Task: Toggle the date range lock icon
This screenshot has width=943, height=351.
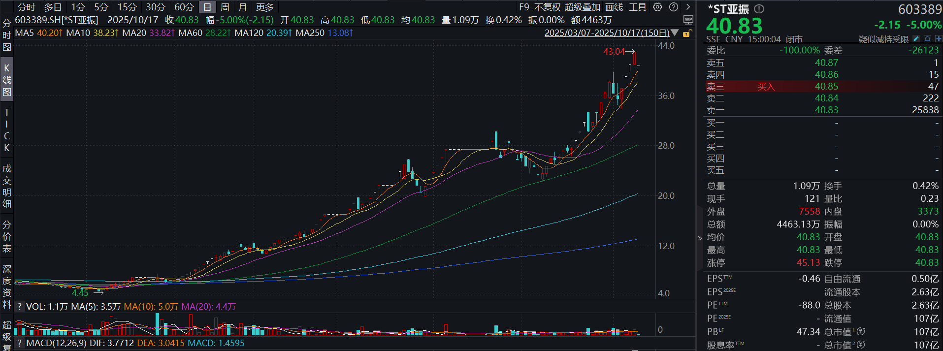Action: [687, 33]
